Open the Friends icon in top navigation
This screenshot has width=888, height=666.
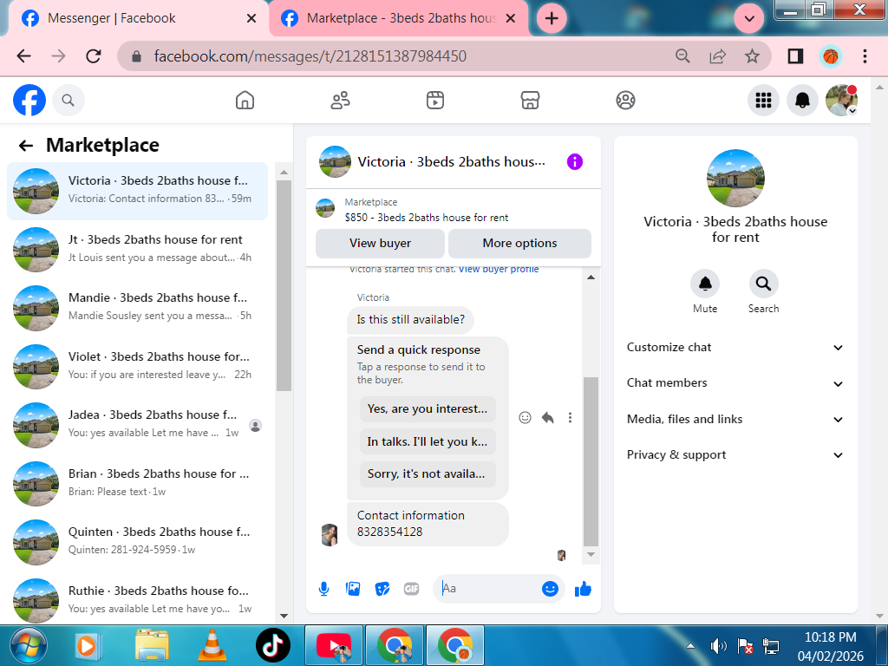(340, 101)
